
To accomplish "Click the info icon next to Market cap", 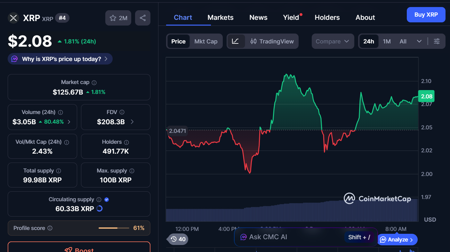I will (x=94, y=82).
